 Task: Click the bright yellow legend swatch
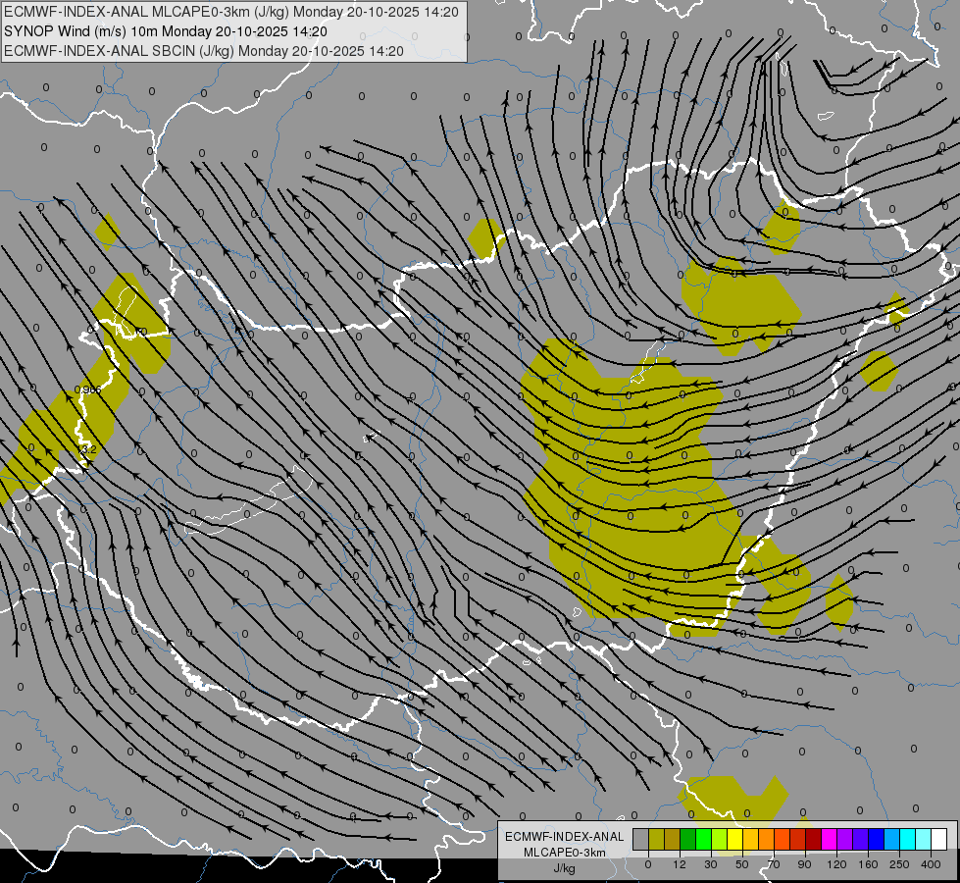point(735,839)
